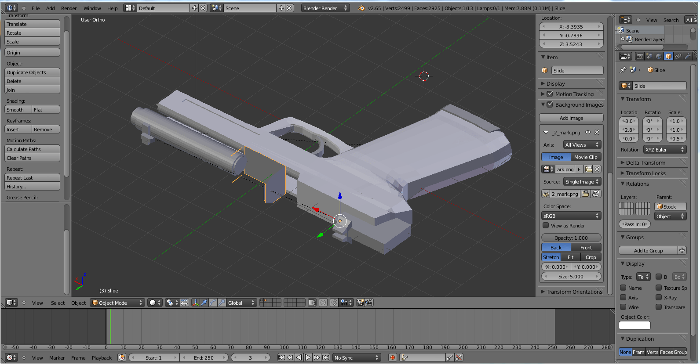Enable the Axis display checkbox
700x364 pixels.
pyautogui.click(x=623, y=297)
